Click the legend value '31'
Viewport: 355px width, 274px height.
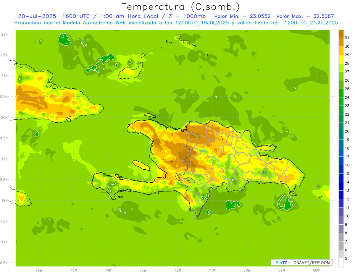click(347, 38)
